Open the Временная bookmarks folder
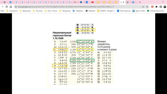The height and width of the screenshot is (94, 167). tap(25, 11)
